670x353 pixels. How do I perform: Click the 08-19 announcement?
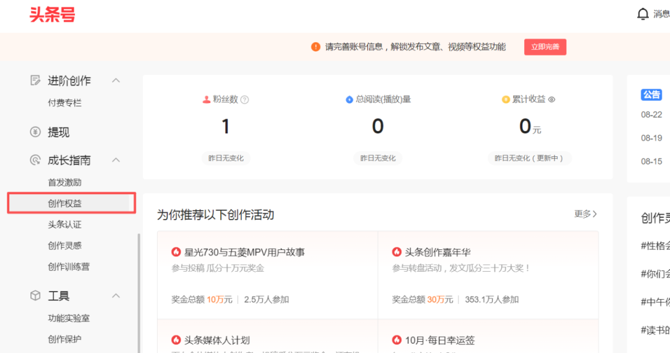pyautogui.click(x=651, y=138)
